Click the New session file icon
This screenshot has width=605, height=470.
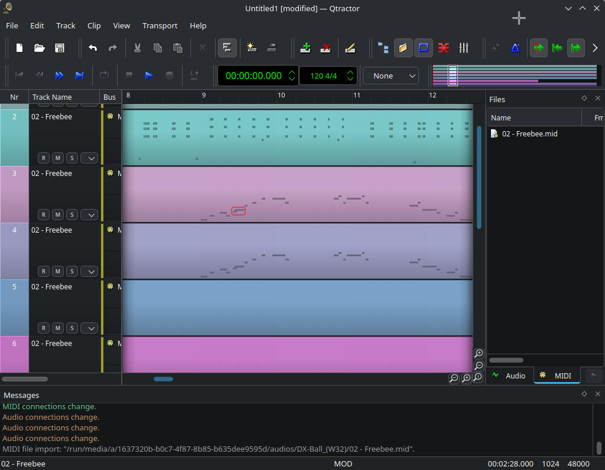(19, 48)
